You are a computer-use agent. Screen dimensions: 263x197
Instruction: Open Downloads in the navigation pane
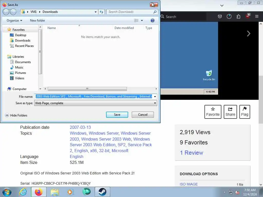(x=23, y=40)
